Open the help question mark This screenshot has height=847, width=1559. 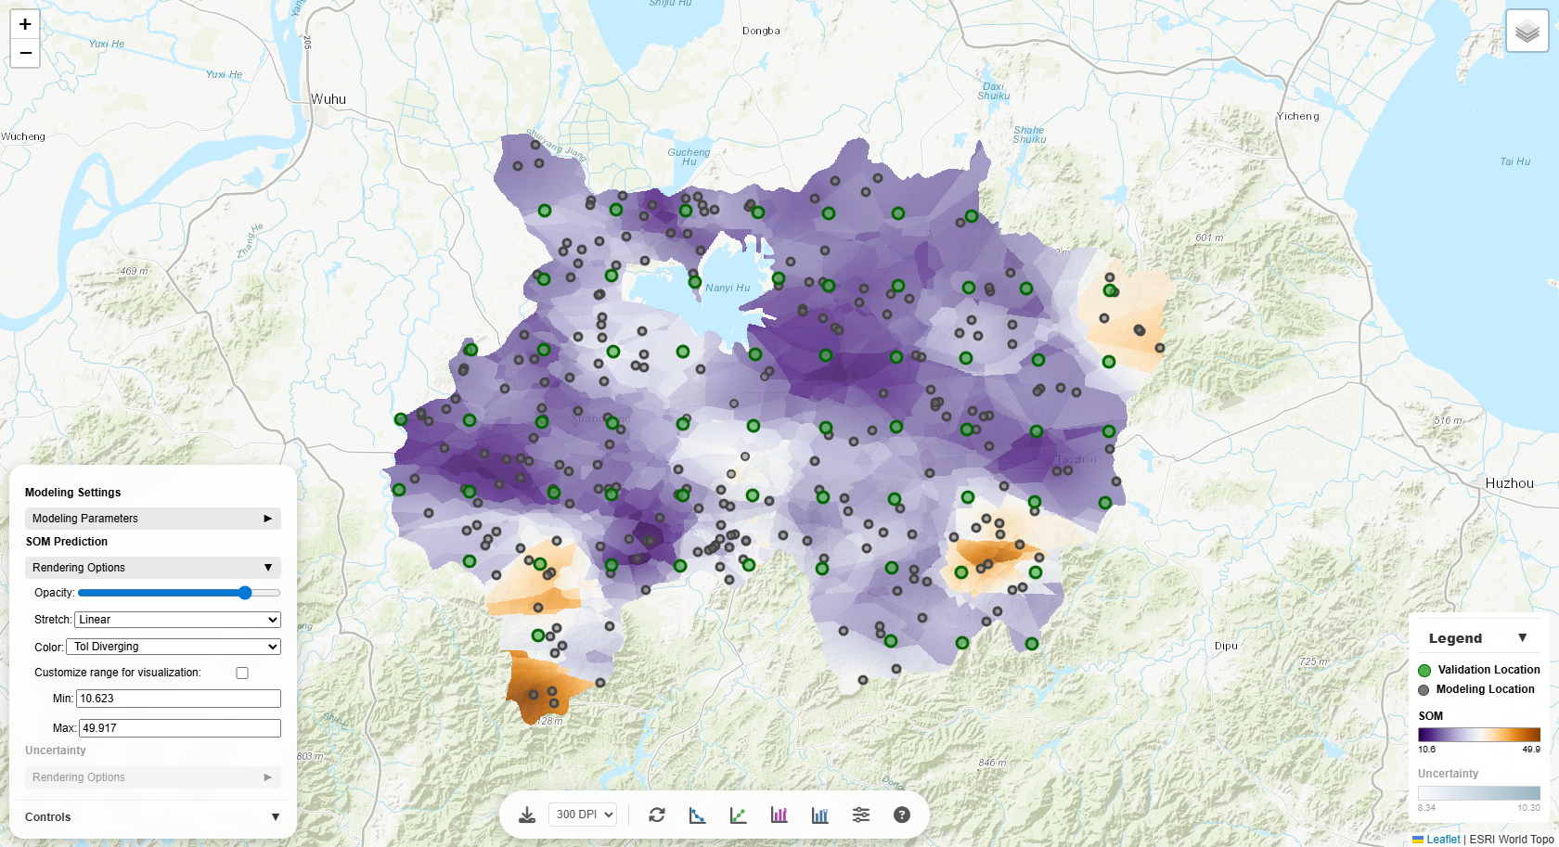click(x=902, y=815)
